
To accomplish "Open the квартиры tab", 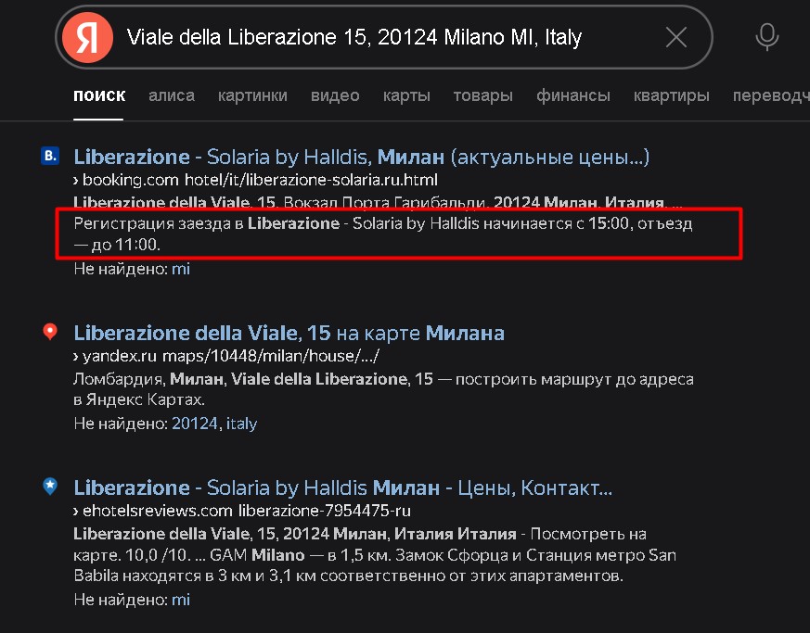I will pos(672,95).
